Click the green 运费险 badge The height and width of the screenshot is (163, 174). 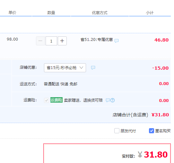point(57,100)
